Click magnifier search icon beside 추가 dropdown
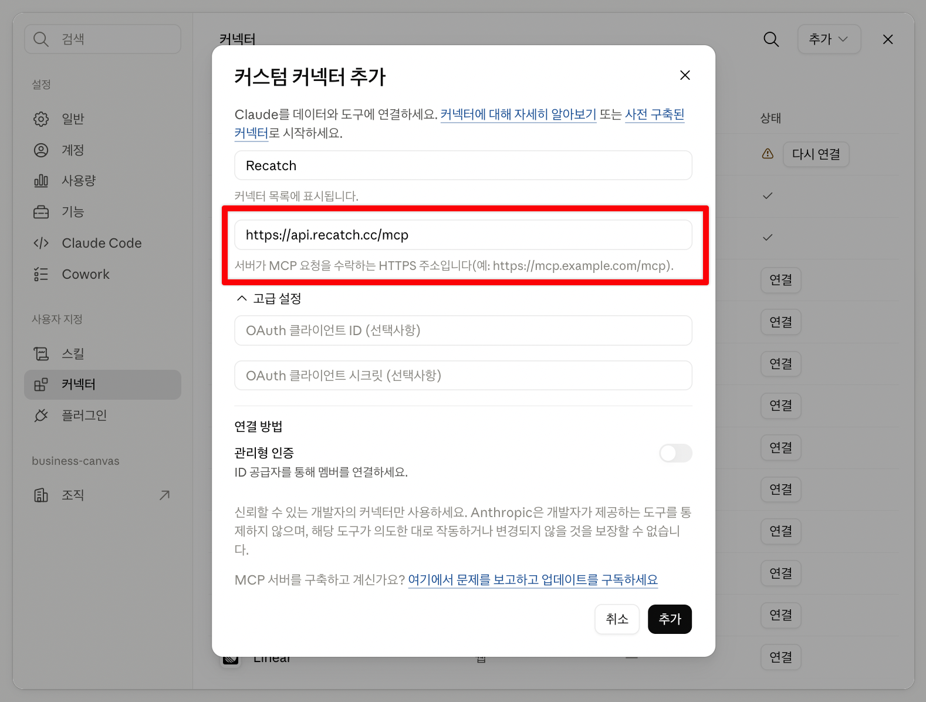 (x=771, y=39)
